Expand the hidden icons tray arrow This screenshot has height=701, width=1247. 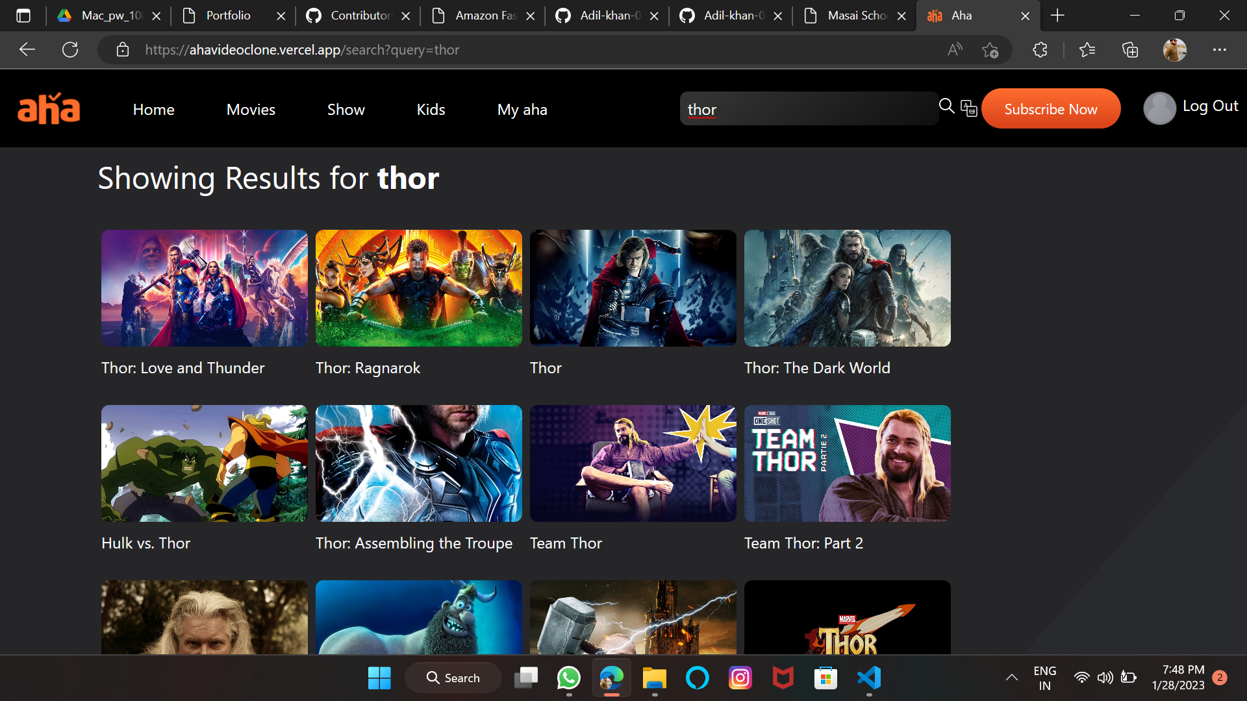pyautogui.click(x=1012, y=677)
